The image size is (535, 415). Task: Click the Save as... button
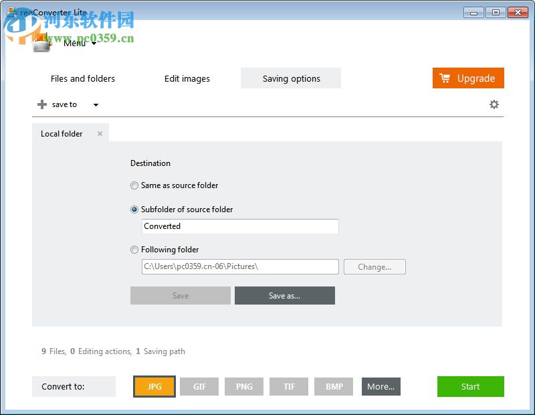coord(285,295)
